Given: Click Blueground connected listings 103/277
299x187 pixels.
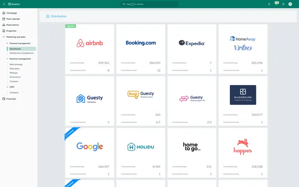Looking at the screenshot, I should (257, 115).
